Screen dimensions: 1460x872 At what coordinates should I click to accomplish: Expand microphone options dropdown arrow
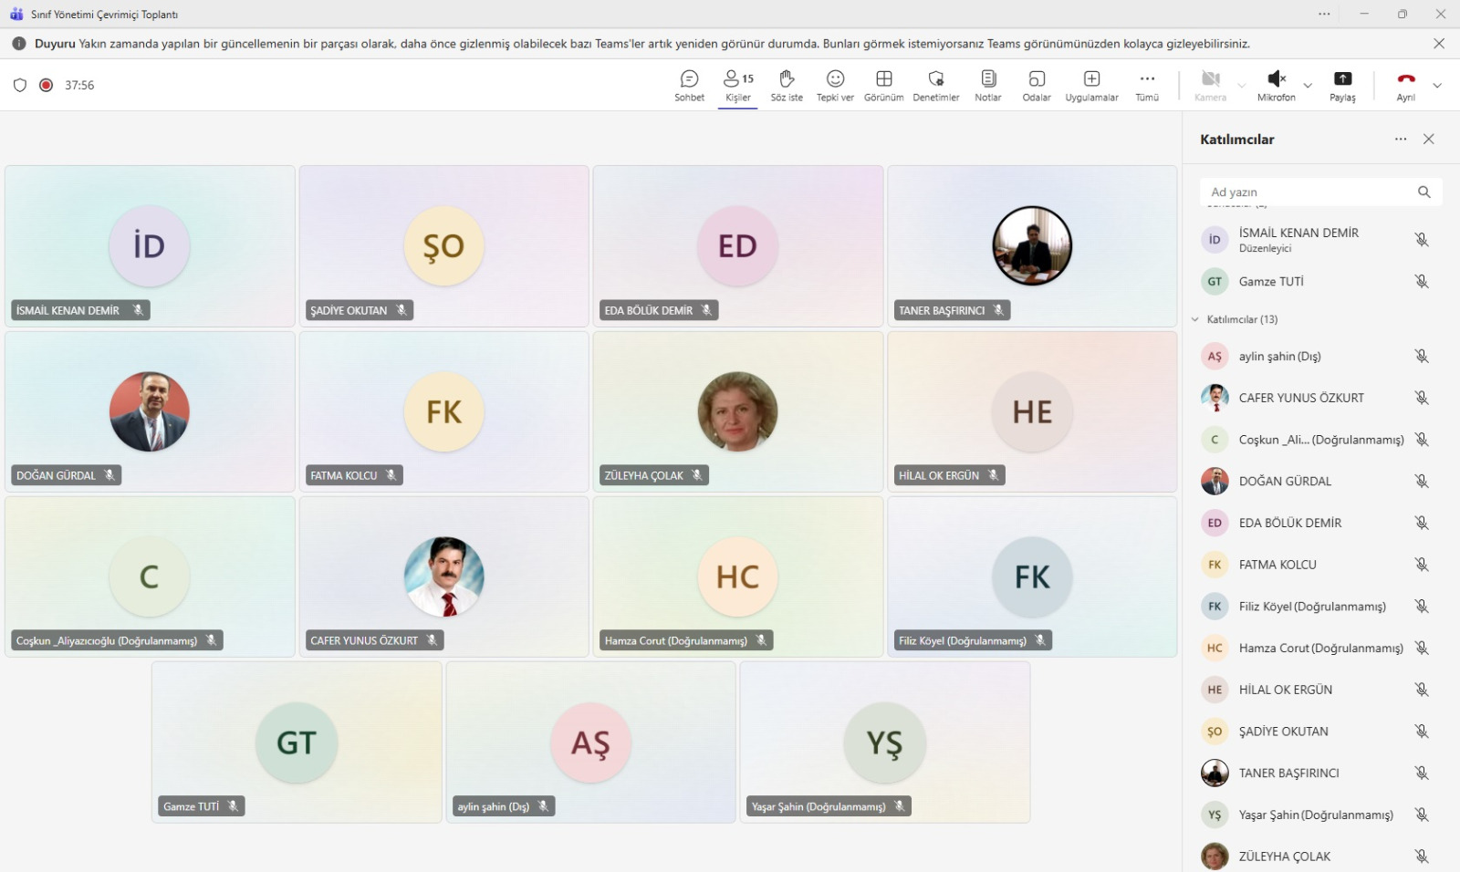(x=1308, y=86)
